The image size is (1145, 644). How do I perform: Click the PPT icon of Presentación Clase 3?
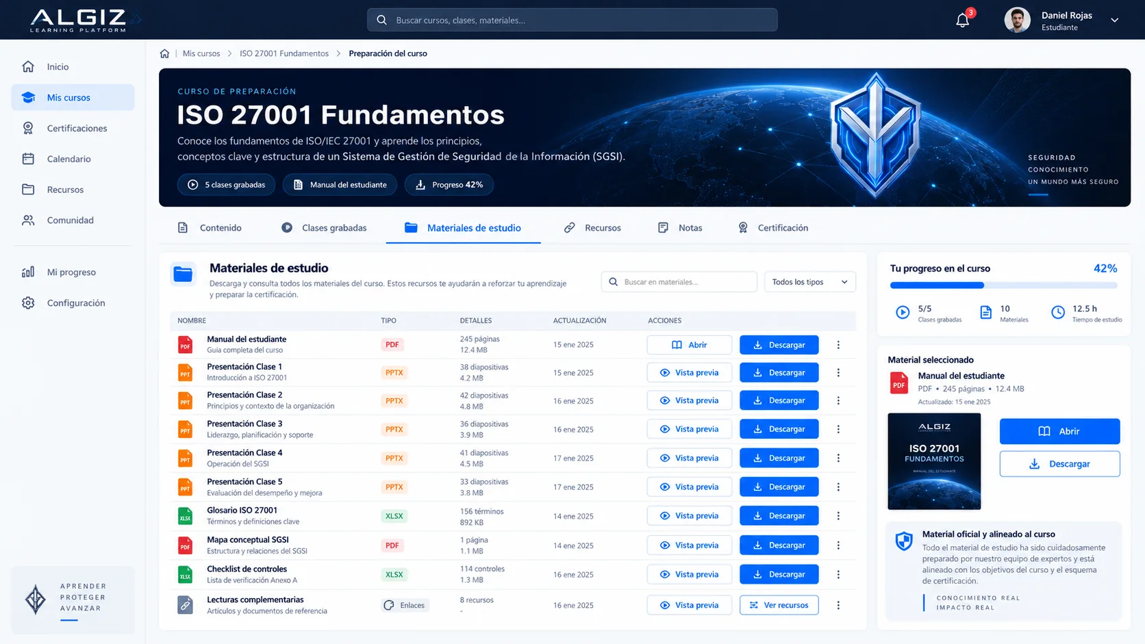coord(185,429)
